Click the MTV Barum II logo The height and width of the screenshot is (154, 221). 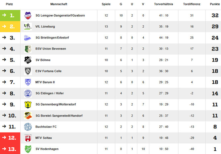pos(28,82)
